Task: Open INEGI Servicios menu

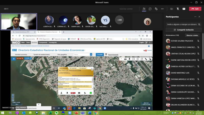Action: 34,42
